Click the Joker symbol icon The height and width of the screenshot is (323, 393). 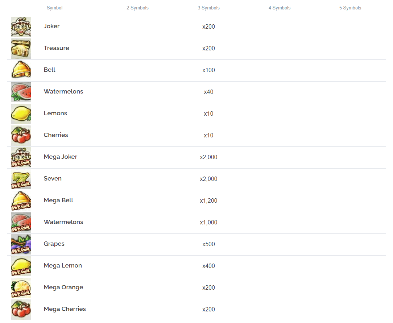(21, 27)
